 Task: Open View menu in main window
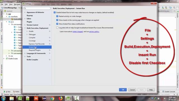[x=11, y=4]
